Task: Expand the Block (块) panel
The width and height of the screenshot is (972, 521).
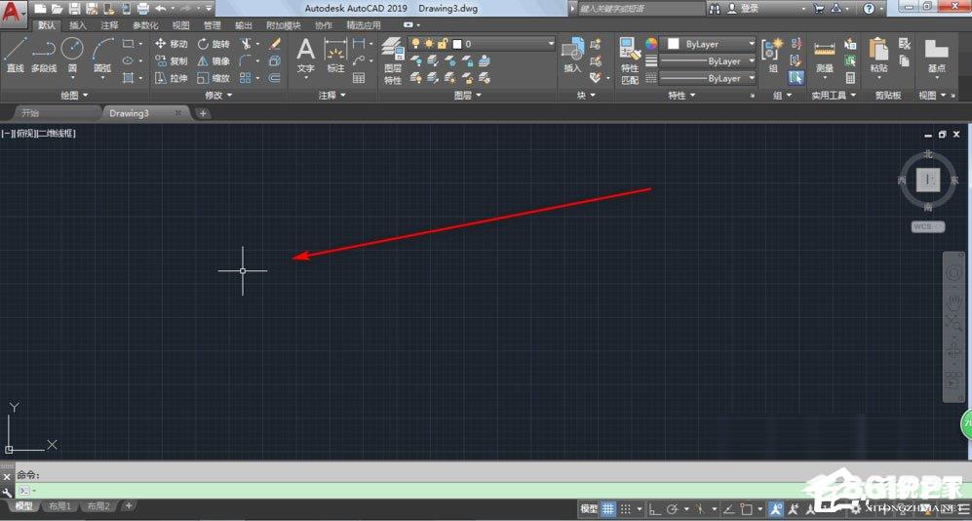Action: pos(586,95)
